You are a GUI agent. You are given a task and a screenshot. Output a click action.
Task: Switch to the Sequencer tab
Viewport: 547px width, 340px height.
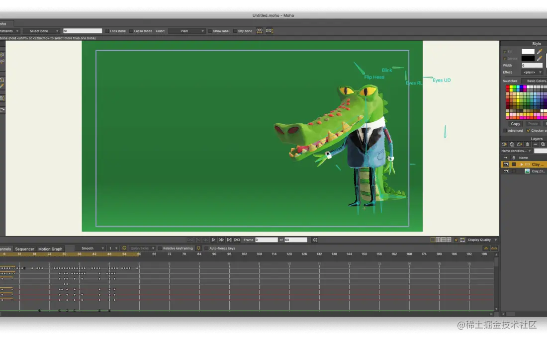[x=24, y=249]
